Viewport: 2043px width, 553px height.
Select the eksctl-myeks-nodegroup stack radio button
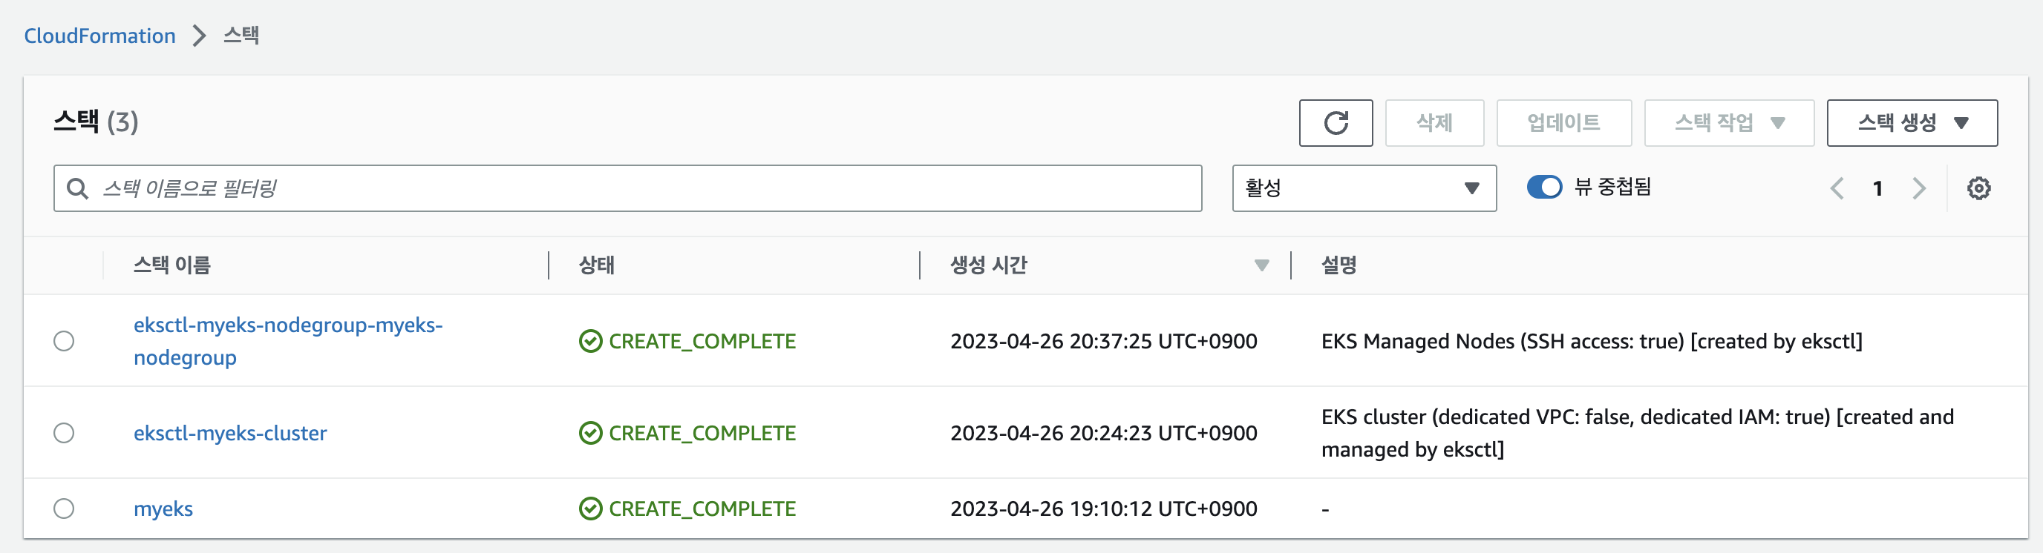click(65, 342)
